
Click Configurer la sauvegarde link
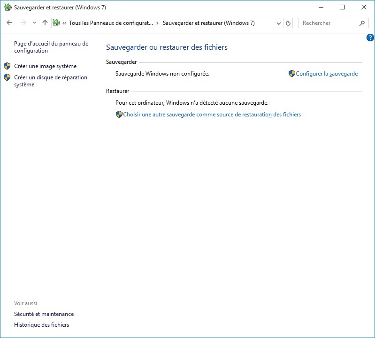[327, 74]
